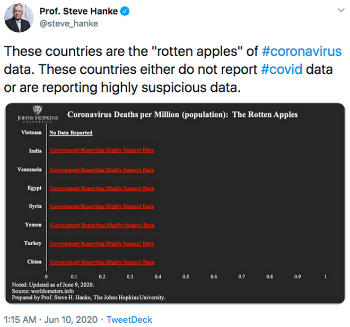
Task: Click China's red suspect data label
Action: click(x=102, y=262)
